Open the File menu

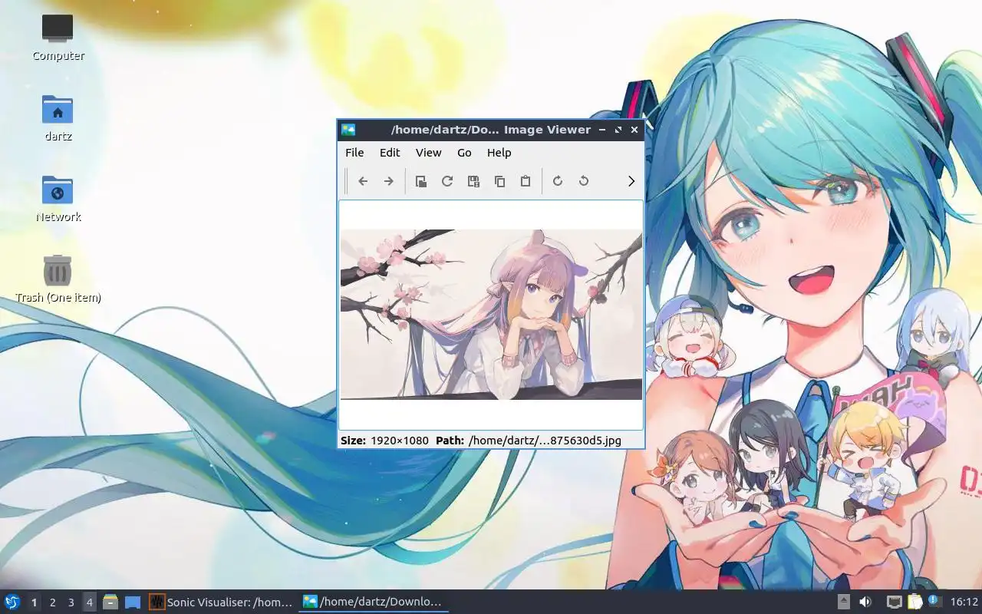[354, 153]
